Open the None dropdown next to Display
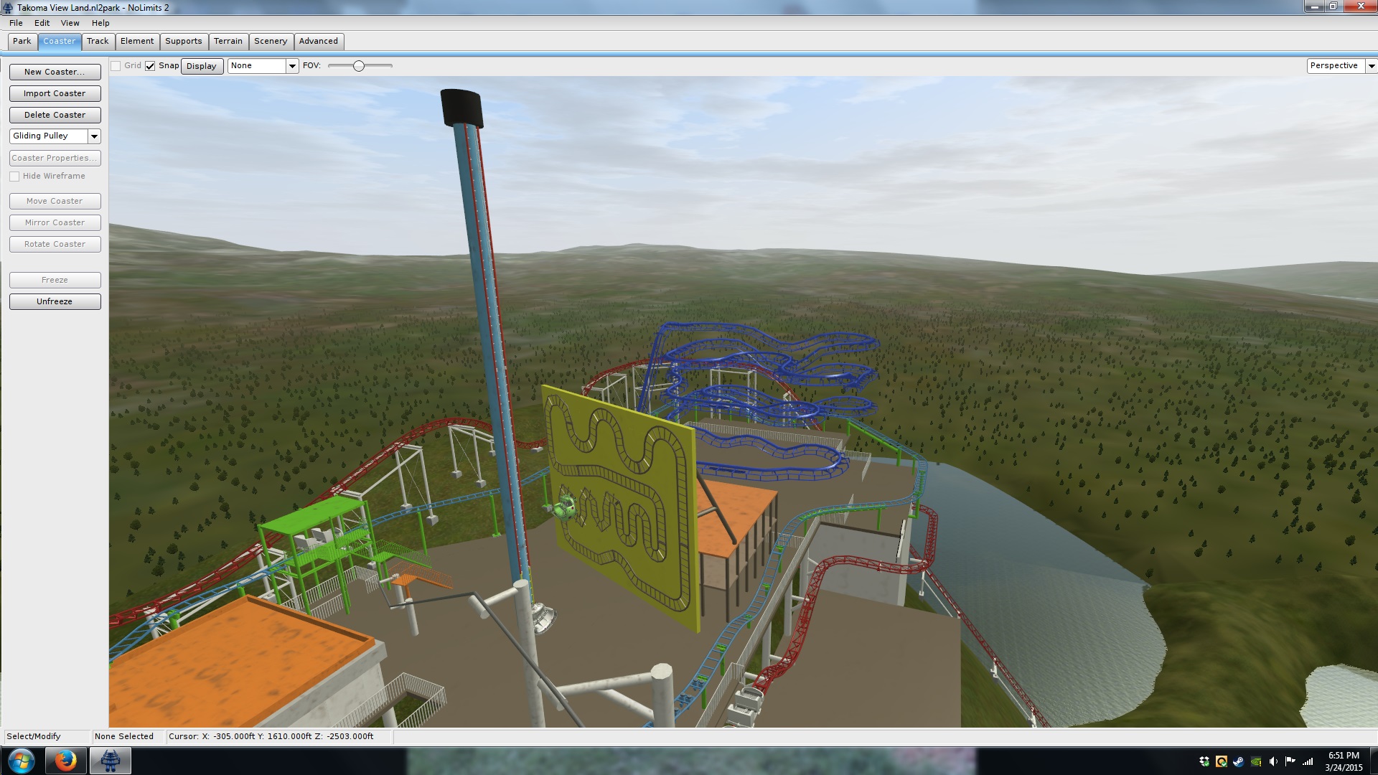This screenshot has height=775, width=1378. pyautogui.click(x=292, y=66)
